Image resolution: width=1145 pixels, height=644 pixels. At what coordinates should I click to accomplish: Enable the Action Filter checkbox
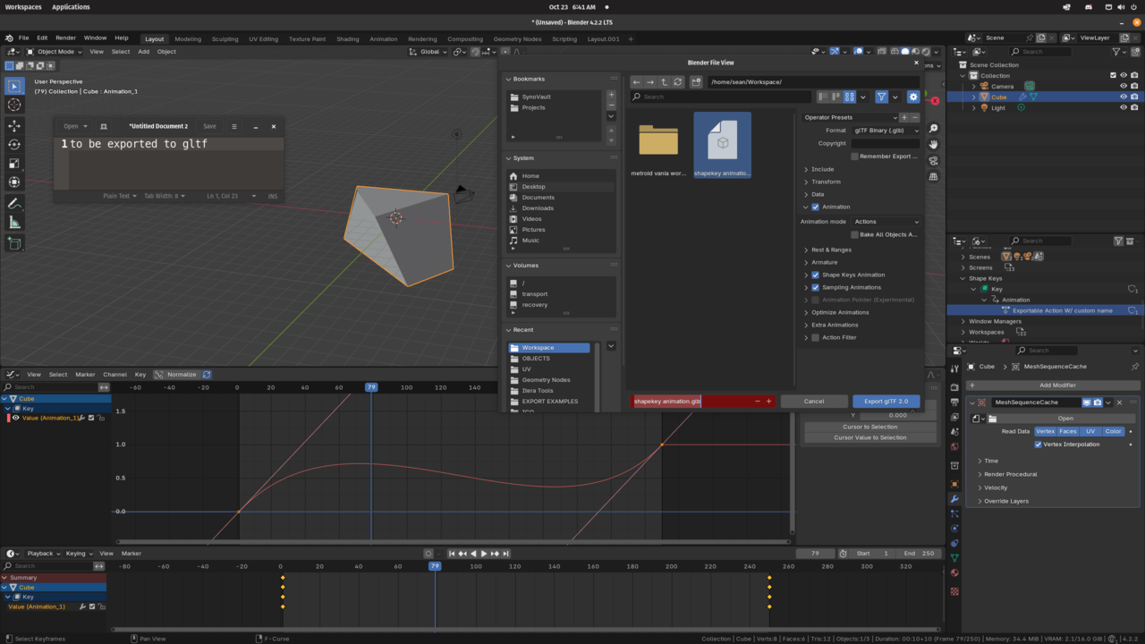click(816, 337)
